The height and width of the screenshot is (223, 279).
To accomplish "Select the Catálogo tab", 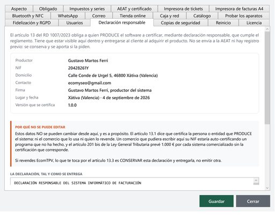I will pos(202,16).
